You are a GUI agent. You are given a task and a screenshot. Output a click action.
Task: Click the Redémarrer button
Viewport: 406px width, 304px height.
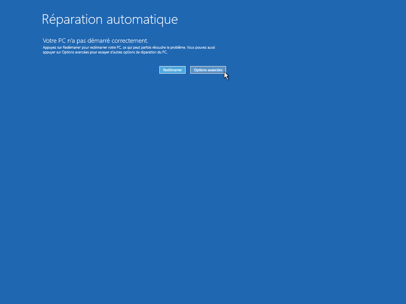click(x=172, y=70)
